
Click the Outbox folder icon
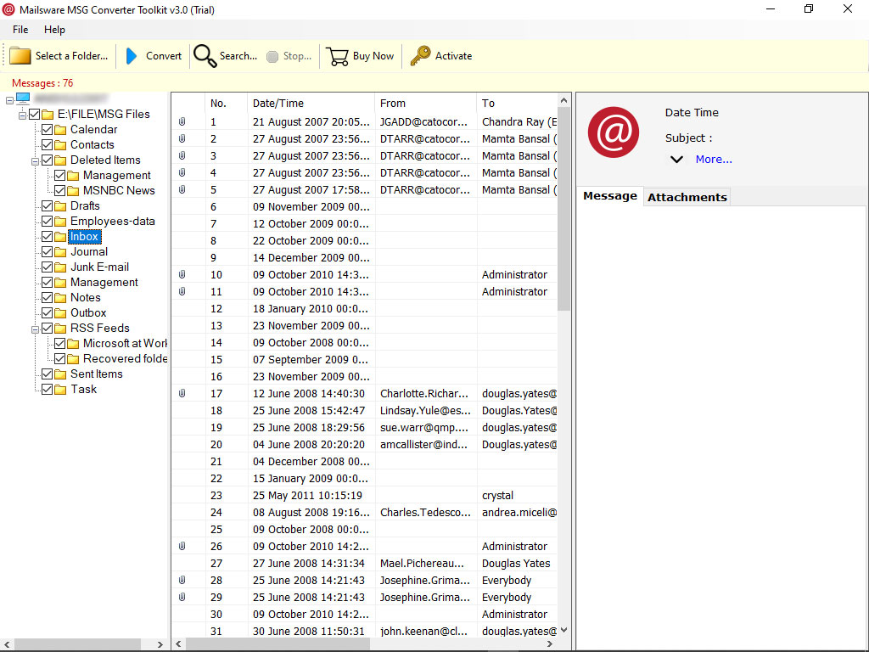(60, 313)
